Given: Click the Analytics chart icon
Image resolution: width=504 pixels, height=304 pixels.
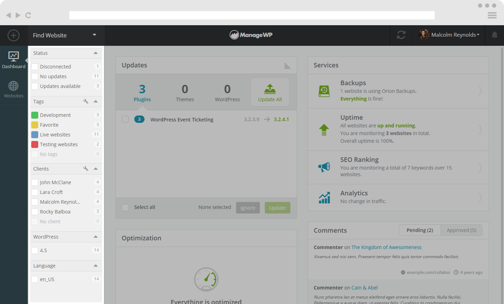Looking at the screenshot, I should pyautogui.click(x=324, y=198).
